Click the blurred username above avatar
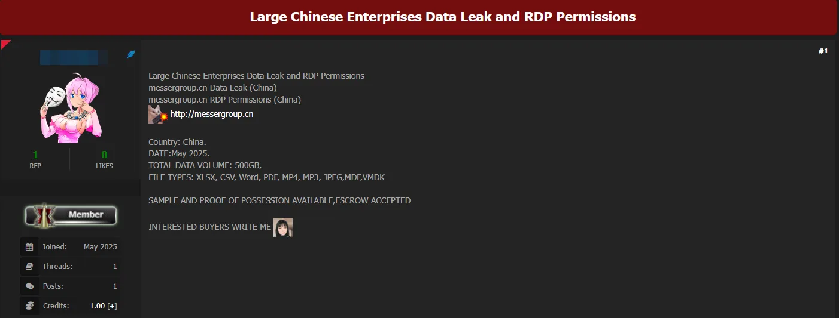Screen dimensions: 839x318 tap(74, 57)
